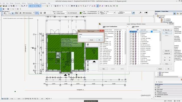Click the green star icon in the toolbar
The height and width of the screenshot is (102, 182).
click(117, 6)
